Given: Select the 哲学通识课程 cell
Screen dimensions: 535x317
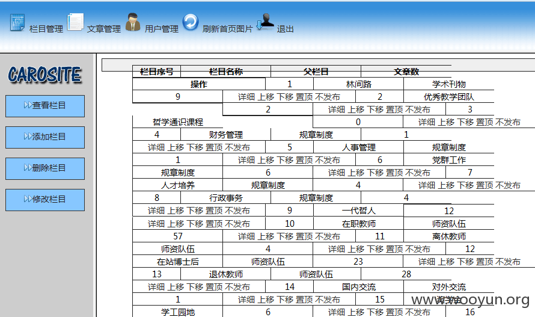Looking at the screenshot, I should click(x=178, y=122).
